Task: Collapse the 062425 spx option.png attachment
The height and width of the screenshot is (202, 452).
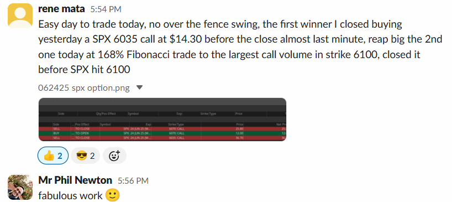Action: (139, 87)
